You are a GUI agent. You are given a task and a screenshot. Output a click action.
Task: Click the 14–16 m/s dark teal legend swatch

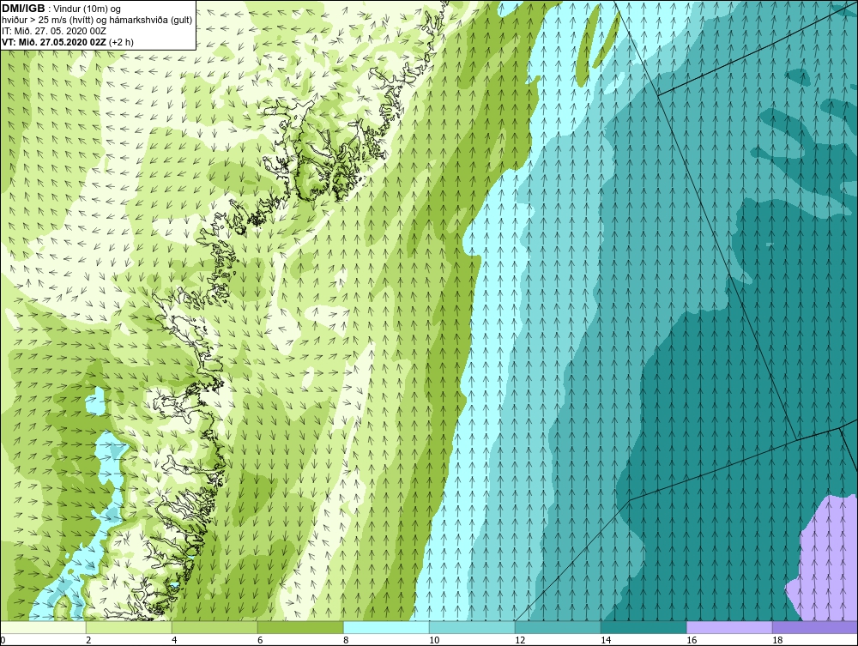click(643, 627)
